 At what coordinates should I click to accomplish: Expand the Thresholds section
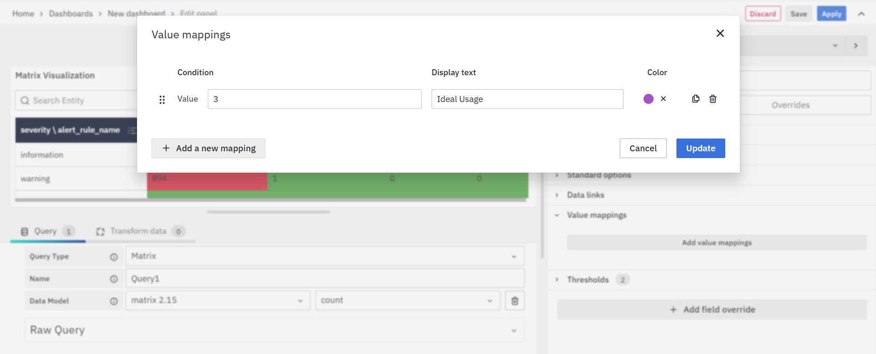coord(588,280)
